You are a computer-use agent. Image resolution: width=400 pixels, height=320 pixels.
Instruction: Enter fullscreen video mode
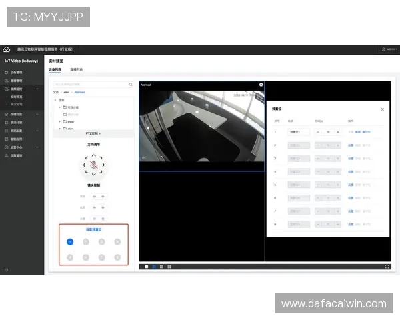coord(387,267)
